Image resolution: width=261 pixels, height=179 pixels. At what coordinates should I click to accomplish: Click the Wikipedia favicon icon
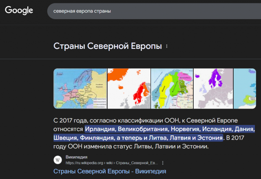click(58, 160)
